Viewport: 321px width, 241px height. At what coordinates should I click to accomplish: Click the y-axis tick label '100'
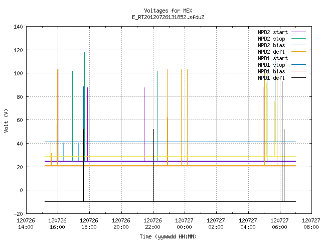tap(18, 73)
